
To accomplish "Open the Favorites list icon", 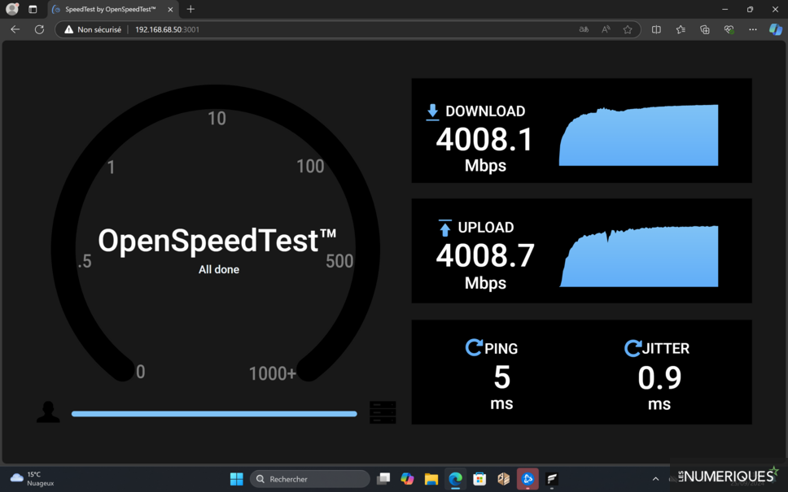I will pyautogui.click(x=681, y=29).
